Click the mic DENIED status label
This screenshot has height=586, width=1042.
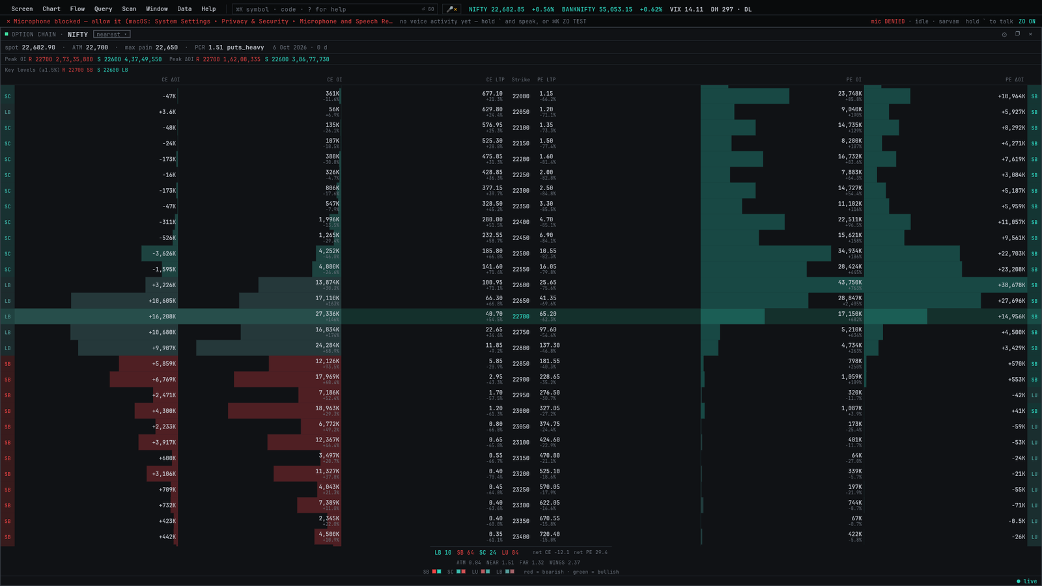888,21
